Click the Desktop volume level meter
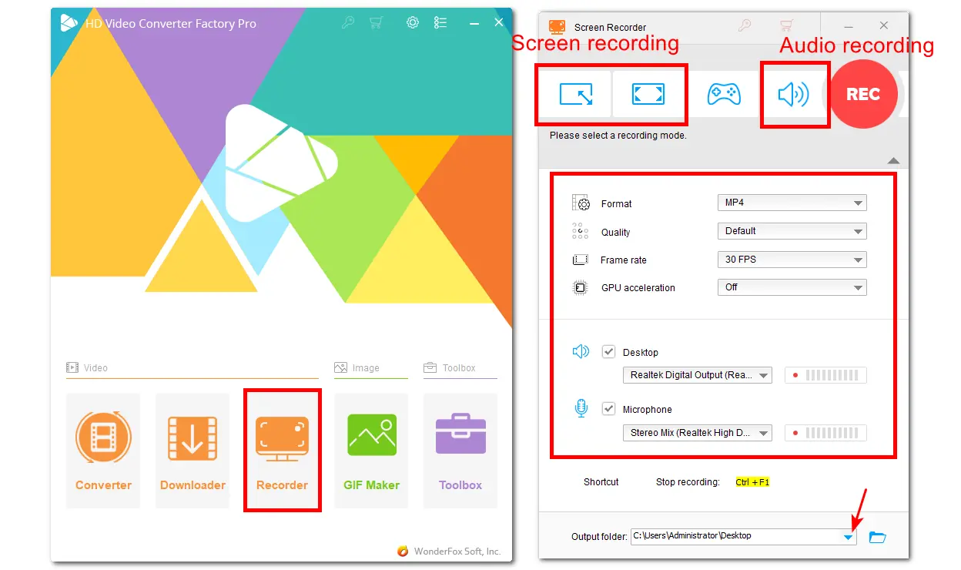Image resolution: width=961 pixels, height=570 pixels. point(825,375)
